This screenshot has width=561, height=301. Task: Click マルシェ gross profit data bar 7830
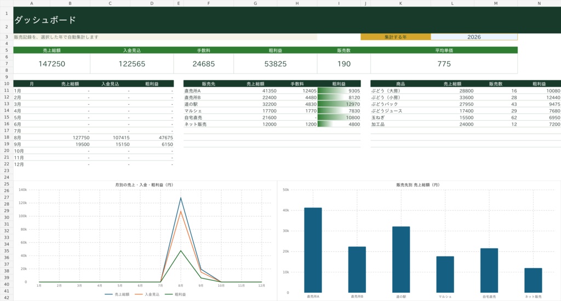[339, 111]
